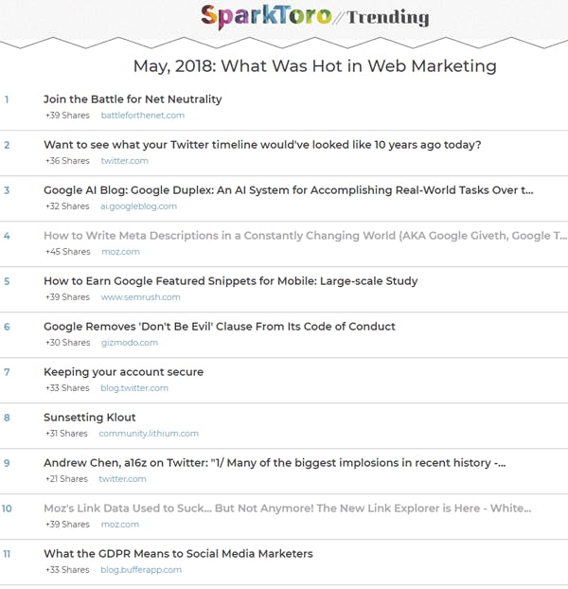This screenshot has width=568, height=589.
Task: Visit the community.lithium.com source link
Action: (149, 434)
